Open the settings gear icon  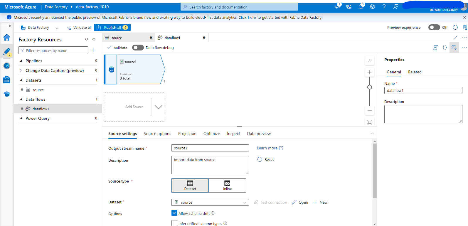[x=372, y=7]
